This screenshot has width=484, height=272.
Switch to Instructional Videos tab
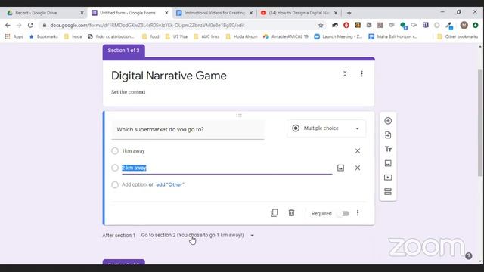pos(214,13)
